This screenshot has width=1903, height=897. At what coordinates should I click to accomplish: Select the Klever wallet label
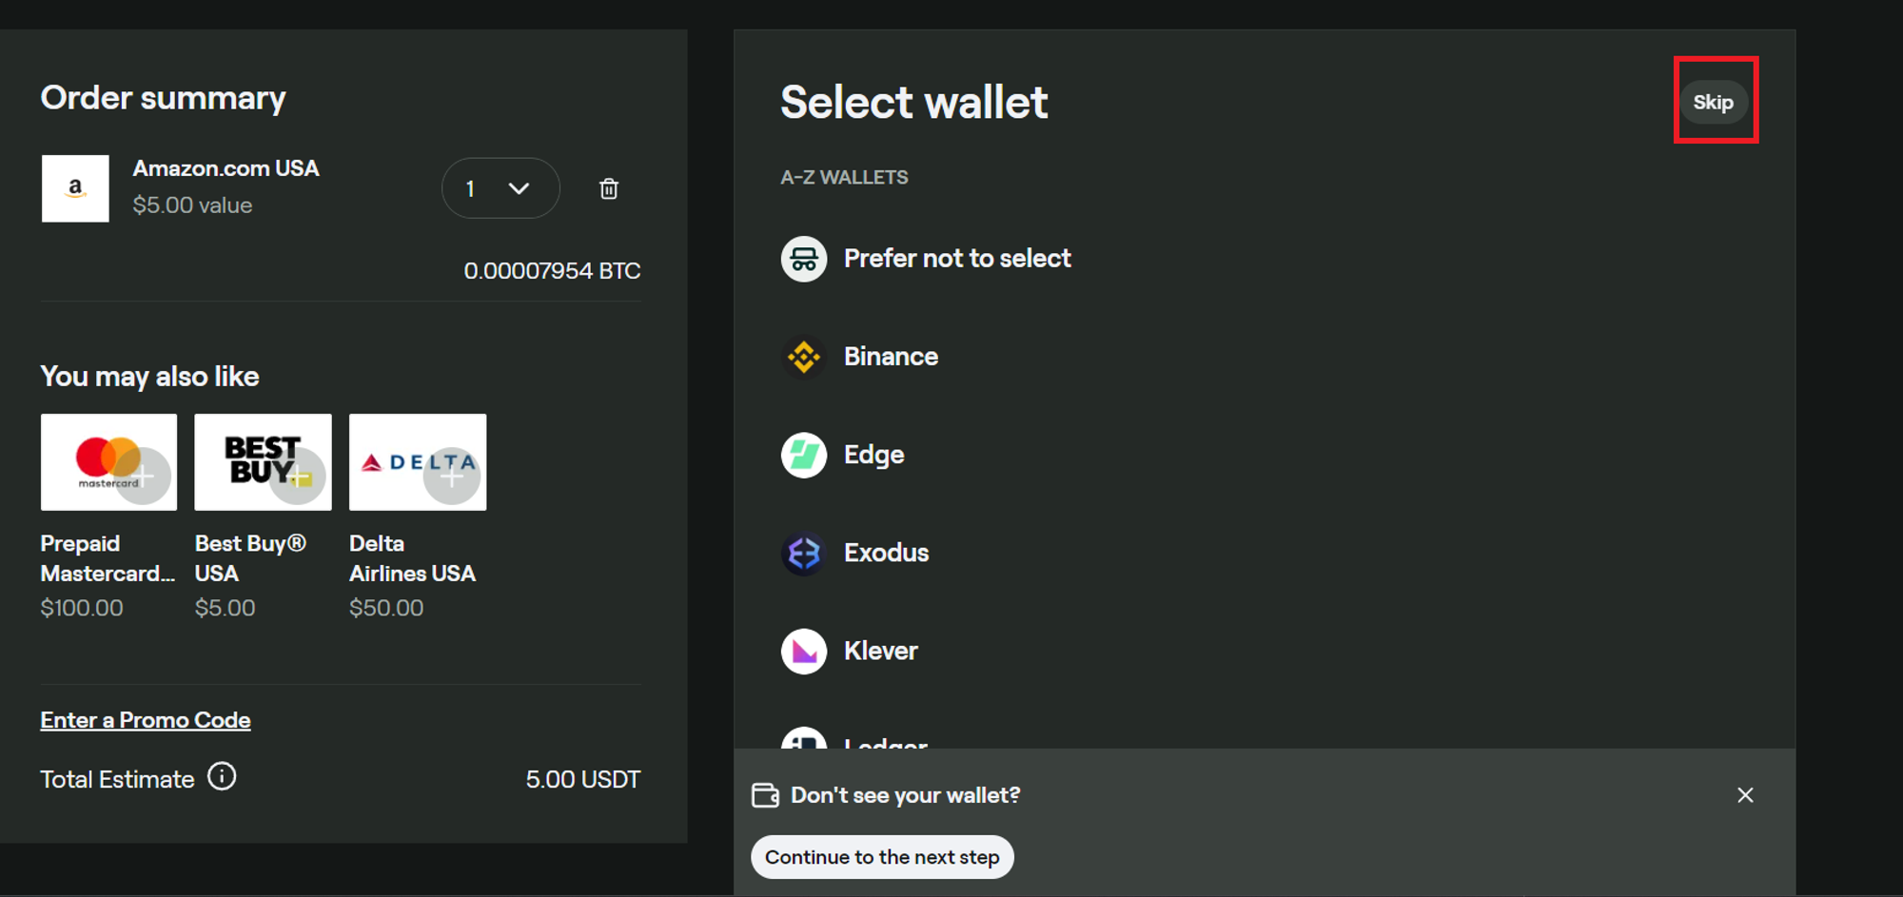tap(880, 651)
